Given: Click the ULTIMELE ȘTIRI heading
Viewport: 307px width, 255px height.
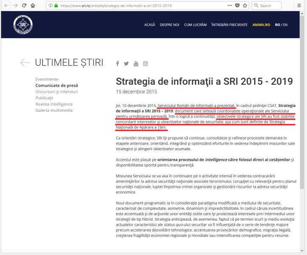Looking at the screenshot, I should click(x=69, y=63).
